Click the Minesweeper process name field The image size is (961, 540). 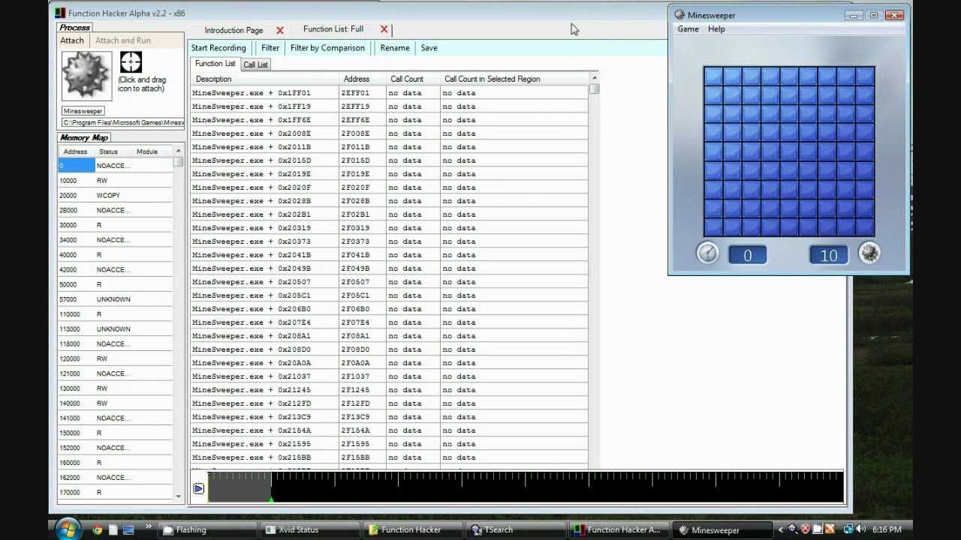pyautogui.click(x=83, y=111)
